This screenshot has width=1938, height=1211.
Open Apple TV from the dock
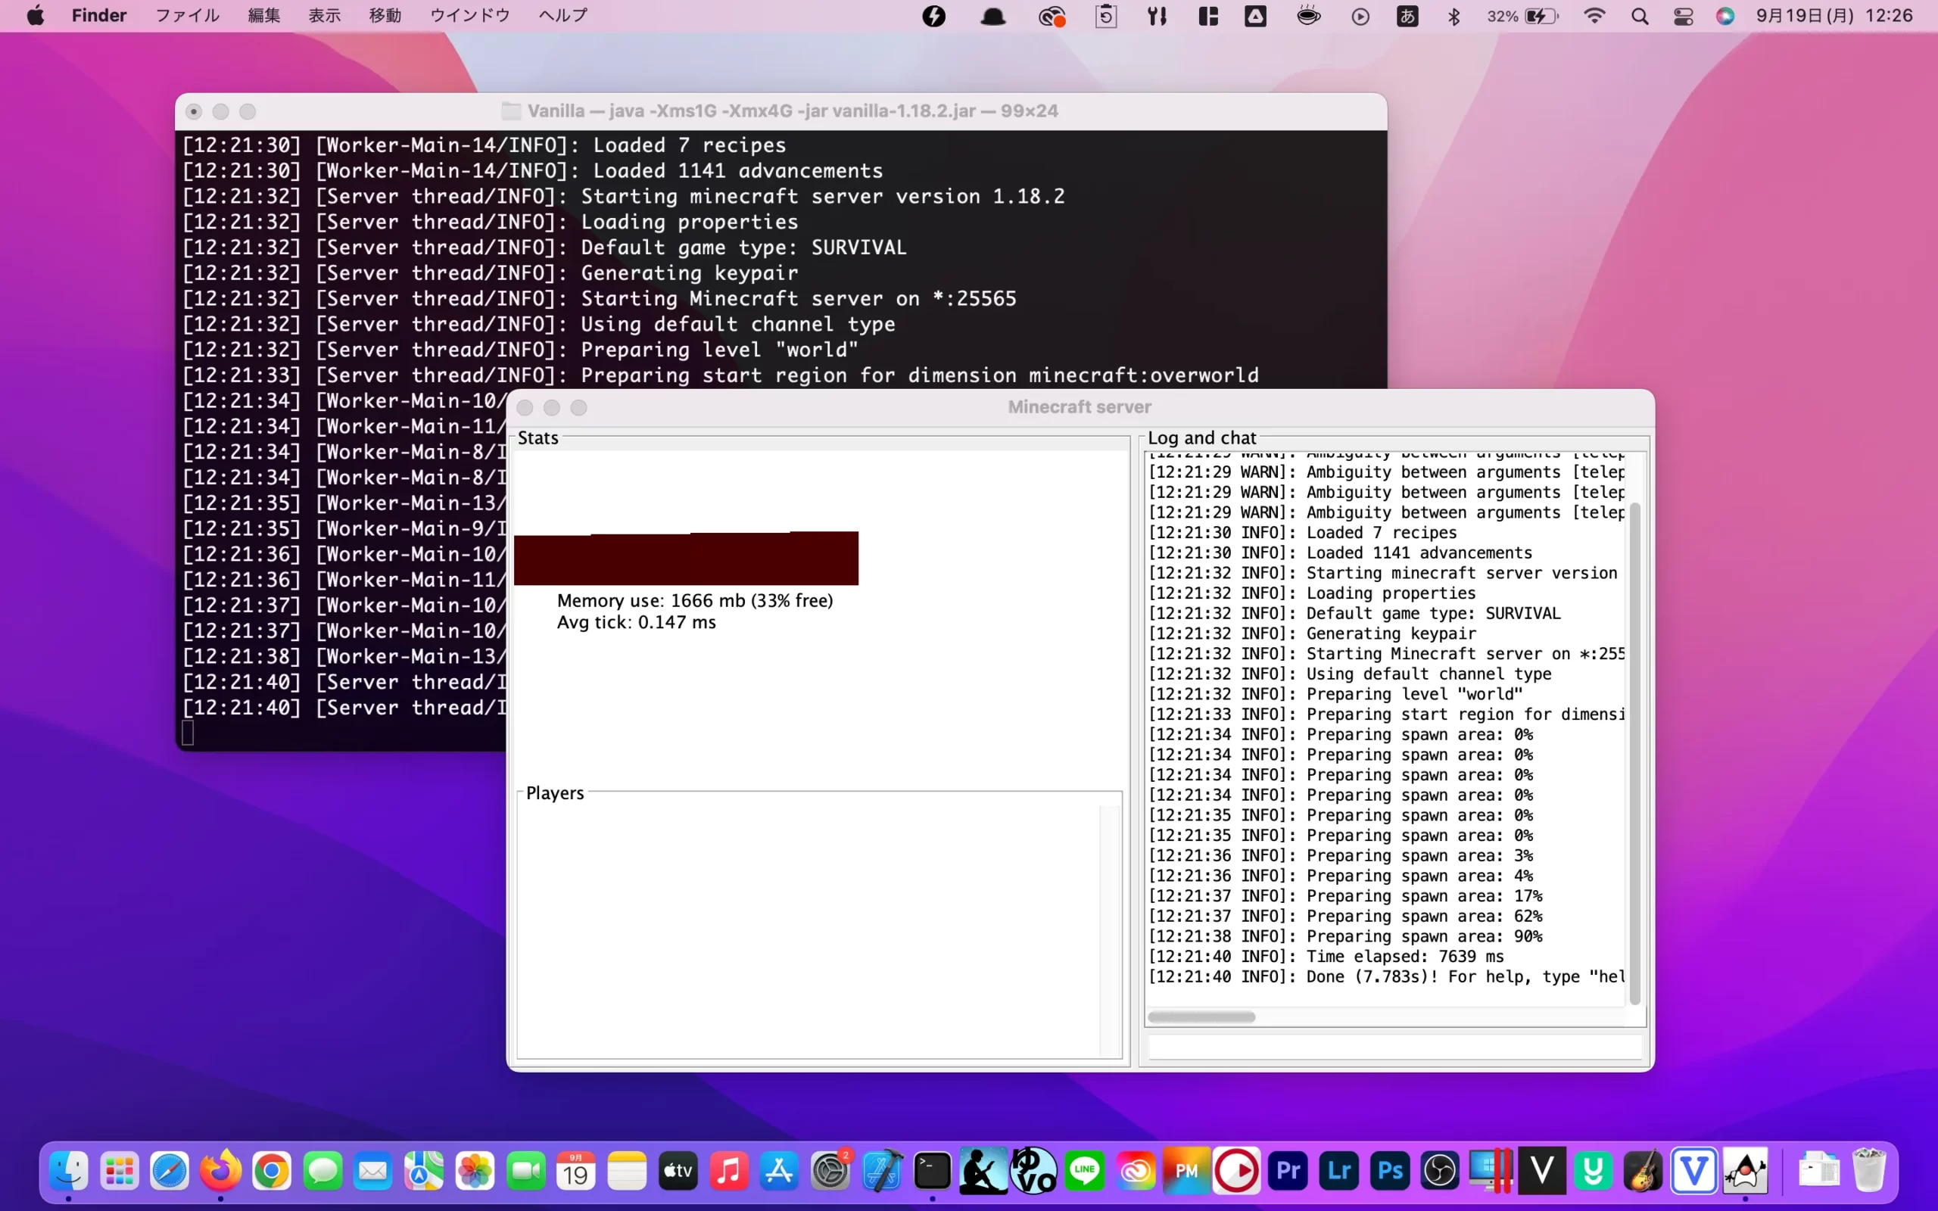[678, 1172]
